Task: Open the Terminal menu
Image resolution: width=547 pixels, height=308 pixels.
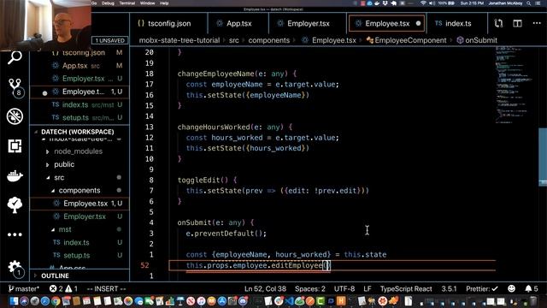Action: pyautogui.click(x=127, y=3)
